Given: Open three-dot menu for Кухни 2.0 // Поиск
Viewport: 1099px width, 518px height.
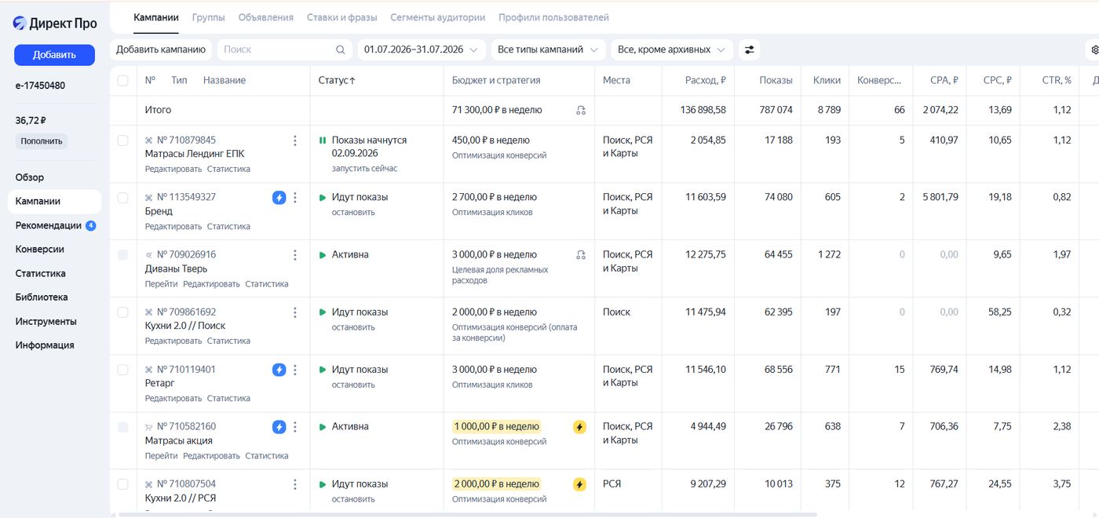Looking at the screenshot, I should (295, 312).
